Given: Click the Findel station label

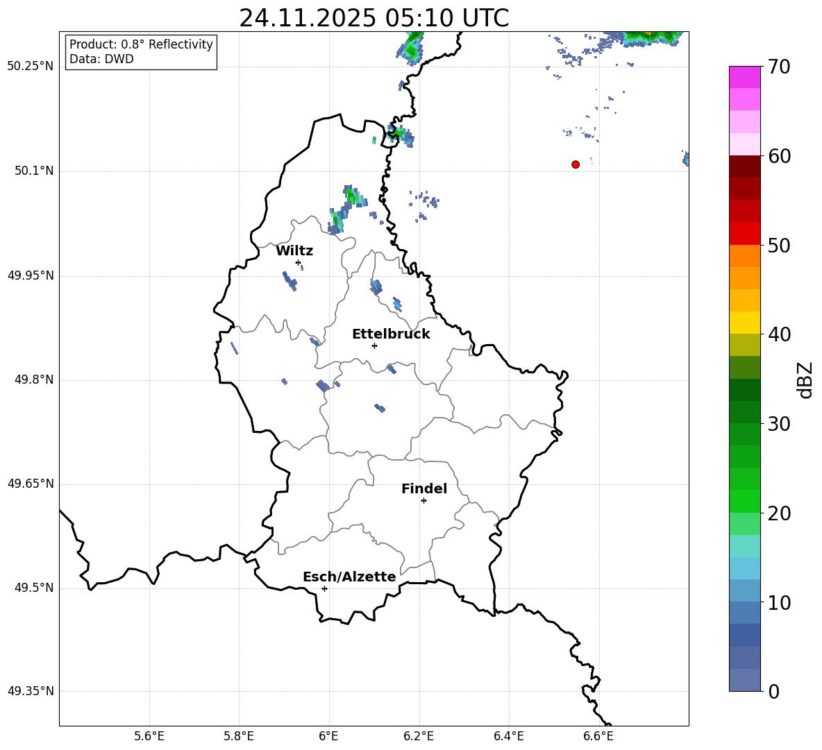Looking at the screenshot, I should pos(424,488).
